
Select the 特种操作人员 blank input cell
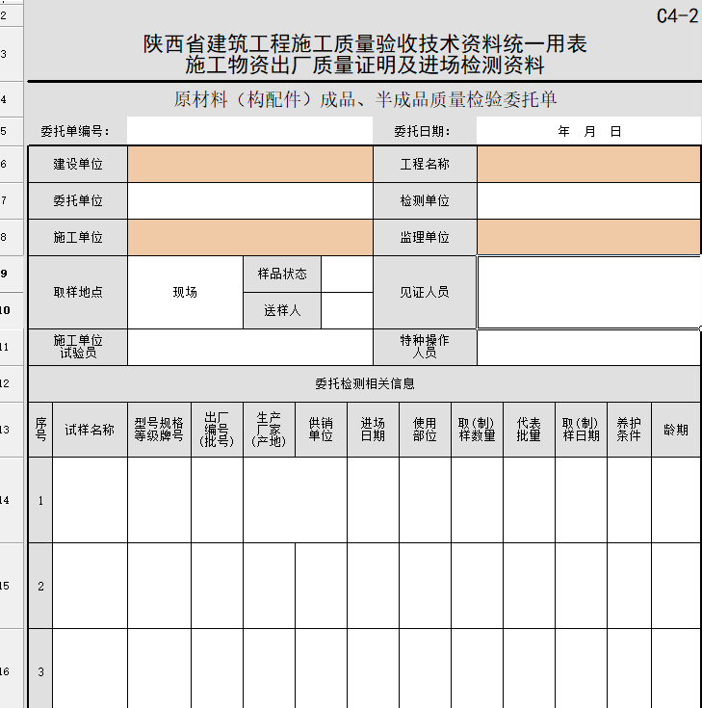click(x=588, y=347)
